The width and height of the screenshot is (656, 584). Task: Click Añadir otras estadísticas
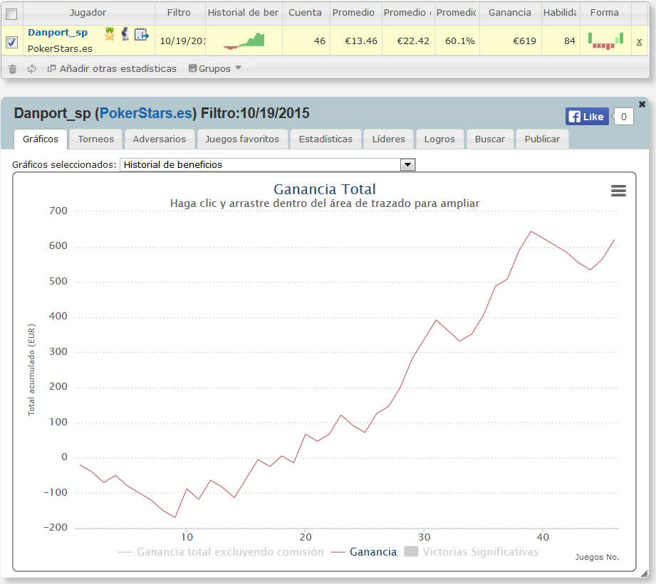click(x=112, y=68)
